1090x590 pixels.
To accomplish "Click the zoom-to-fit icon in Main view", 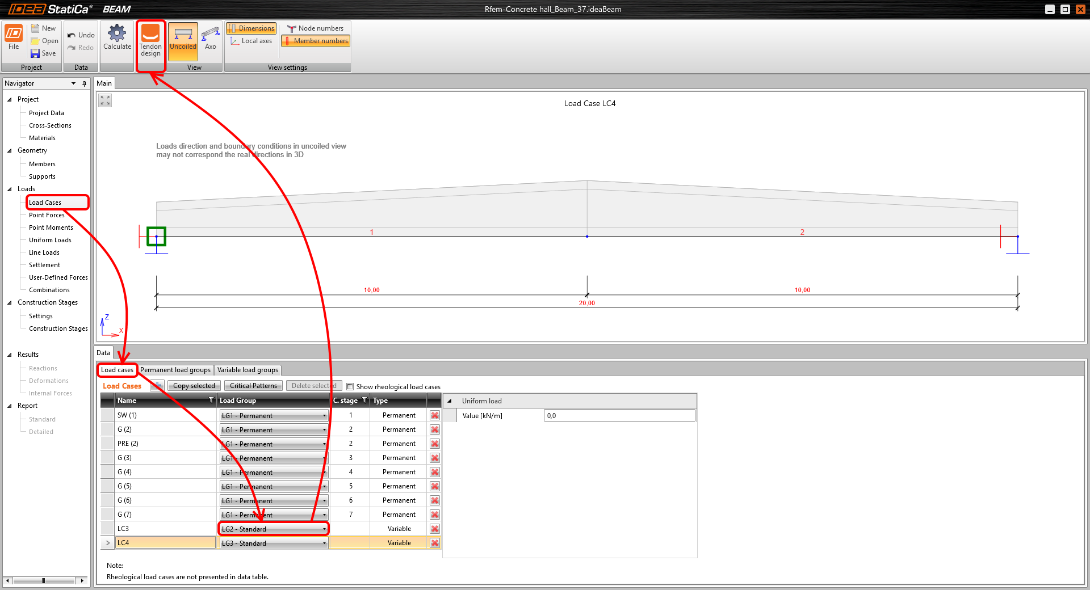I will 105,100.
